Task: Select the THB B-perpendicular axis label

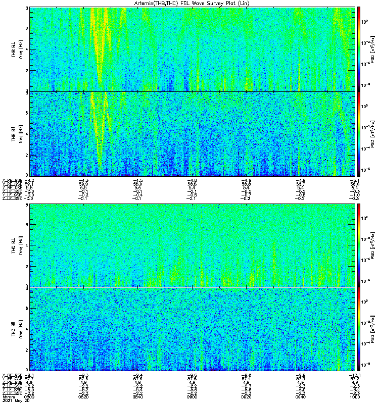Action: coord(13,49)
